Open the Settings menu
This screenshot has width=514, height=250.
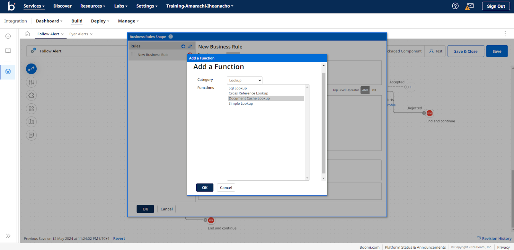coord(147,6)
